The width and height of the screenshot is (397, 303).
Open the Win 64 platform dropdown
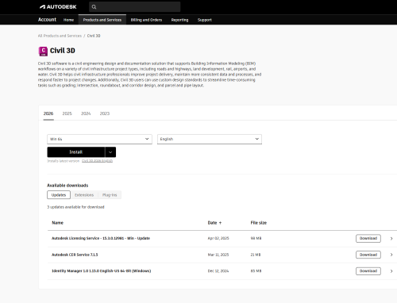(x=99, y=139)
